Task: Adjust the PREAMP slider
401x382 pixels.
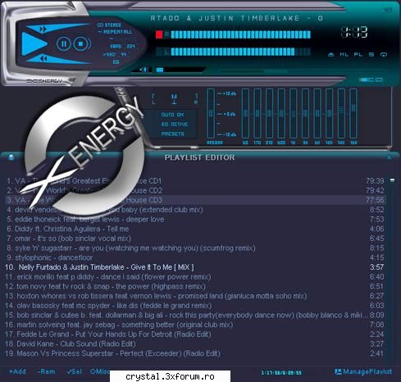Action: tap(211, 113)
